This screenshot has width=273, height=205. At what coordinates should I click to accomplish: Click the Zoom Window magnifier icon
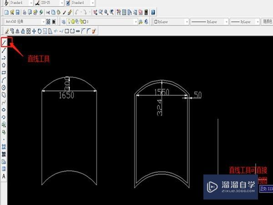[x=106, y=12]
